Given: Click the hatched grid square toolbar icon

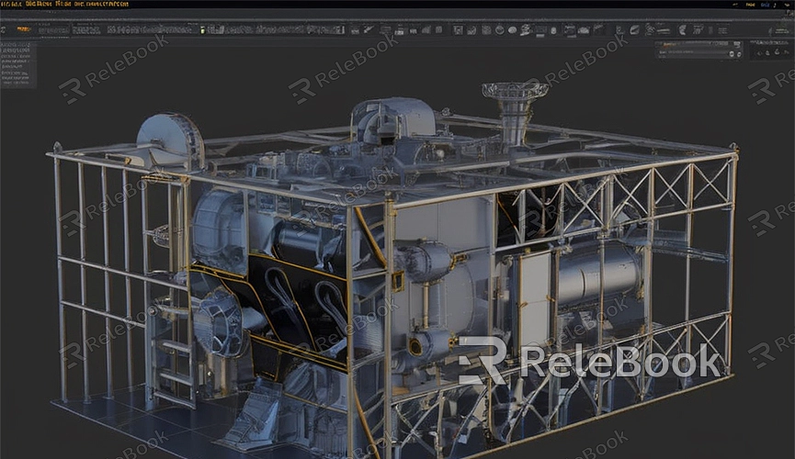Looking at the screenshot, I should (486, 30).
